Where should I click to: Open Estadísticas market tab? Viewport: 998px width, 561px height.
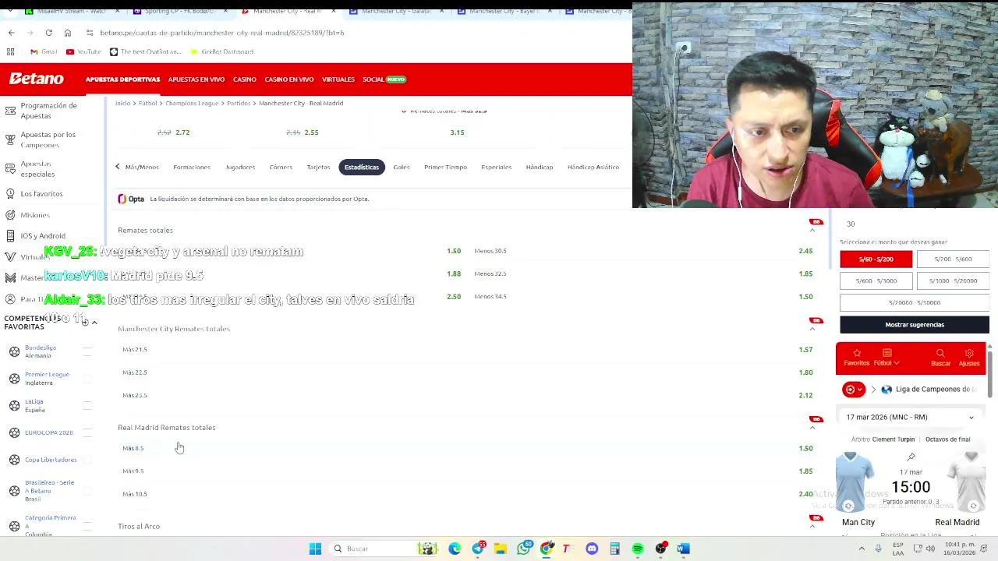[362, 167]
